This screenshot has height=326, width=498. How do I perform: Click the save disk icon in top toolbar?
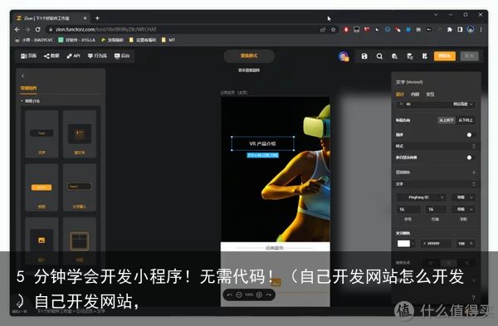click(x=364, y=56)
